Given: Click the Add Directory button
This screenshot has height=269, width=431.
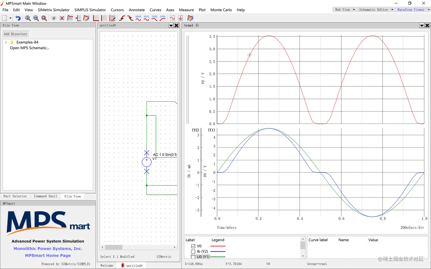Looking at the screenshot, I should pos(16,34).
